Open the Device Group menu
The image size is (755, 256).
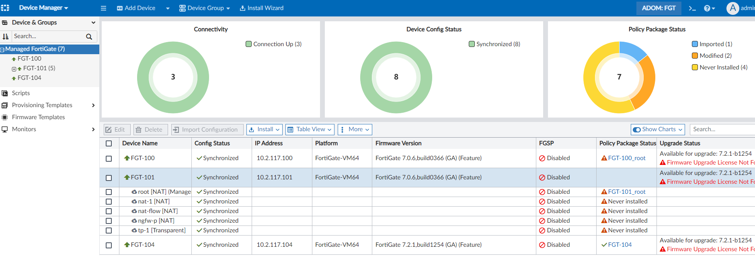click(x=204, y=8)
